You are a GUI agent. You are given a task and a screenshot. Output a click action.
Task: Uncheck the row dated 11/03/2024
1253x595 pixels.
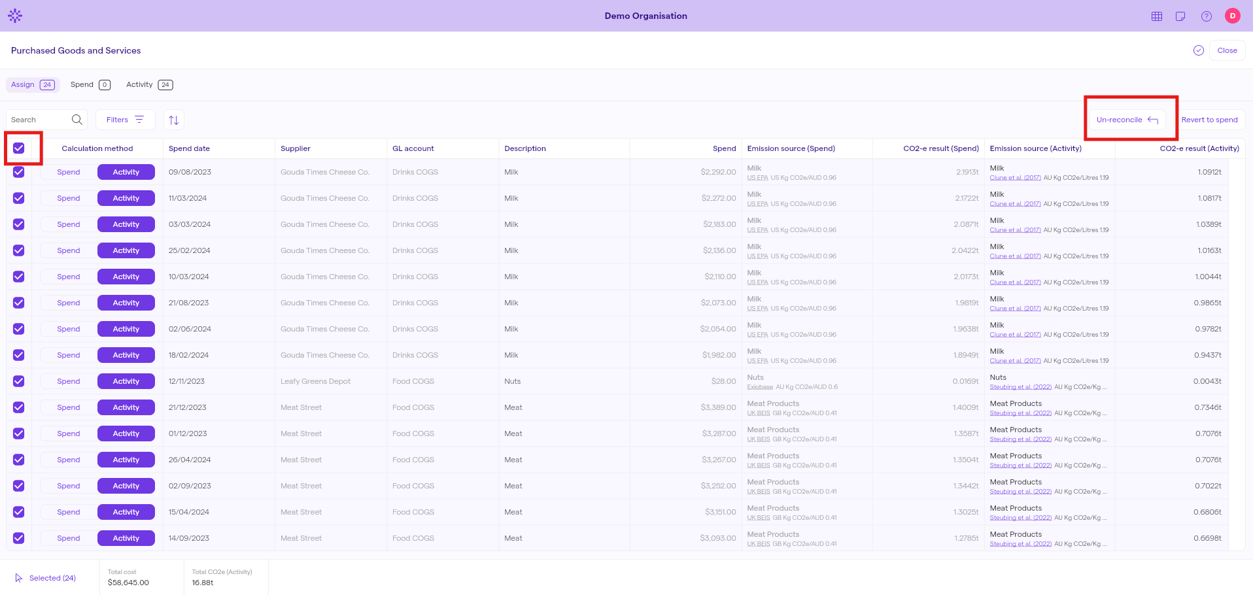pyautogui.click(x=19, y=198)
